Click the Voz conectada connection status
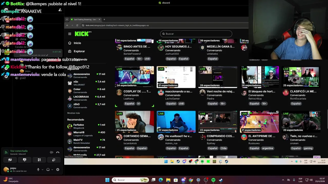 click(19, 151)
